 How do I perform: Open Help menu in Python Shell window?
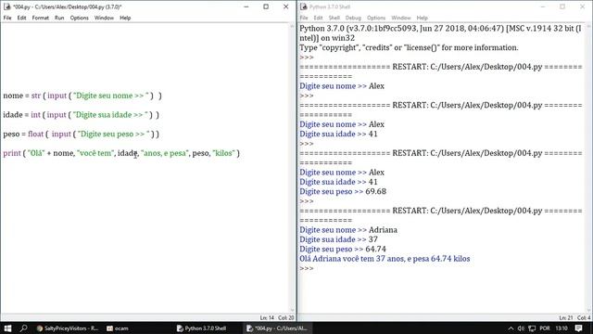[x=423, y=18]
